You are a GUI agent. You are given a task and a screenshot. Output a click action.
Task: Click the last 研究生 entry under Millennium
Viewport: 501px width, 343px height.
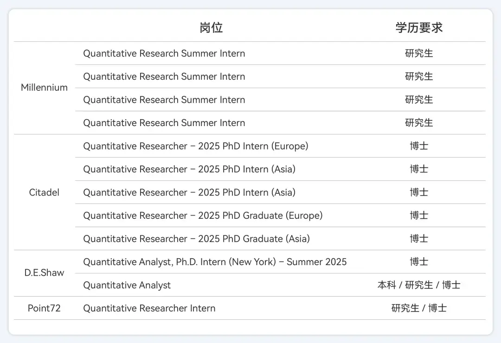click(419, 122)
